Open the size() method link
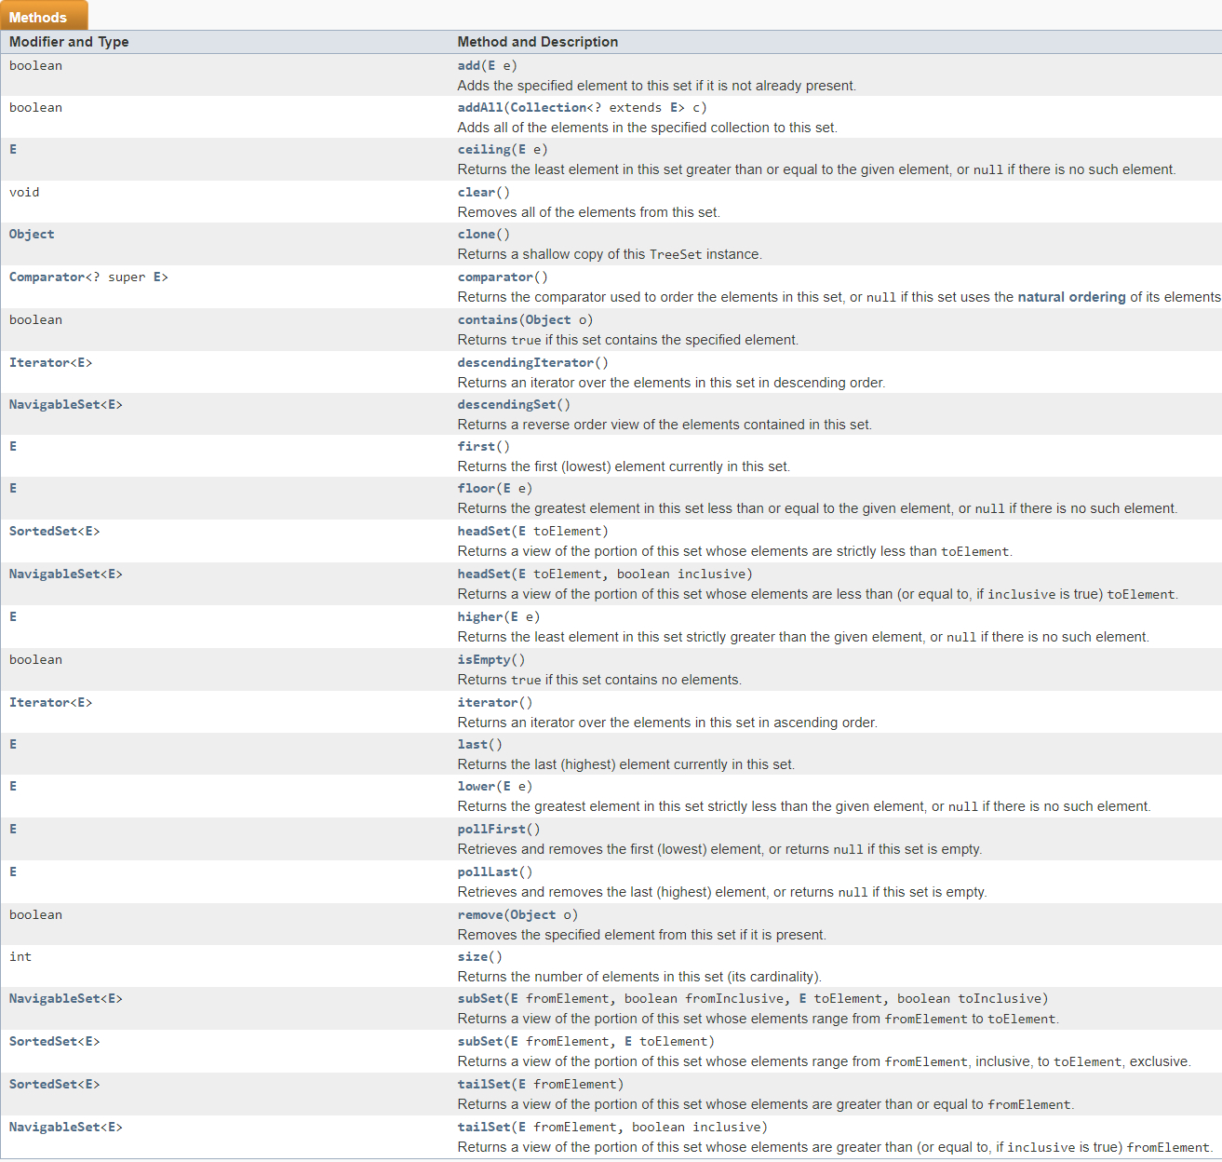Viewport: 1222px width, 1162px height. click(472, 956)
